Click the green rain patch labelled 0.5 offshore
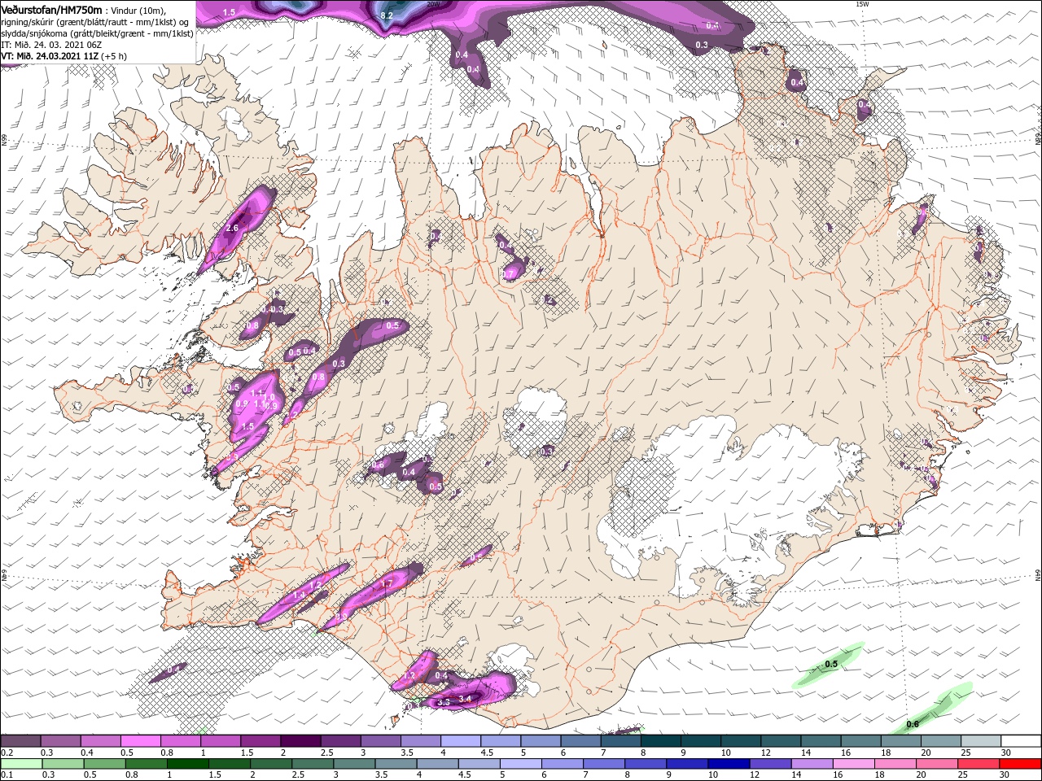 (x=830, y=664)
